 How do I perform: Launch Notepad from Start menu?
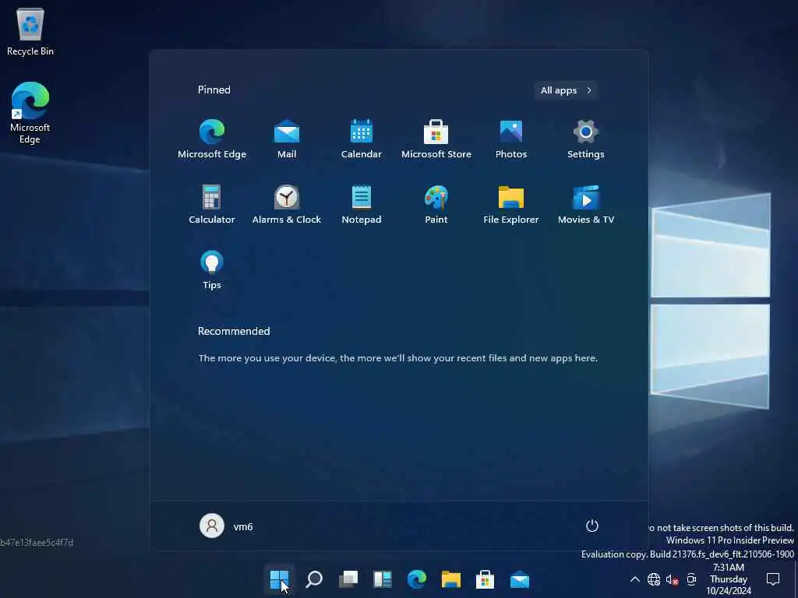362,205
